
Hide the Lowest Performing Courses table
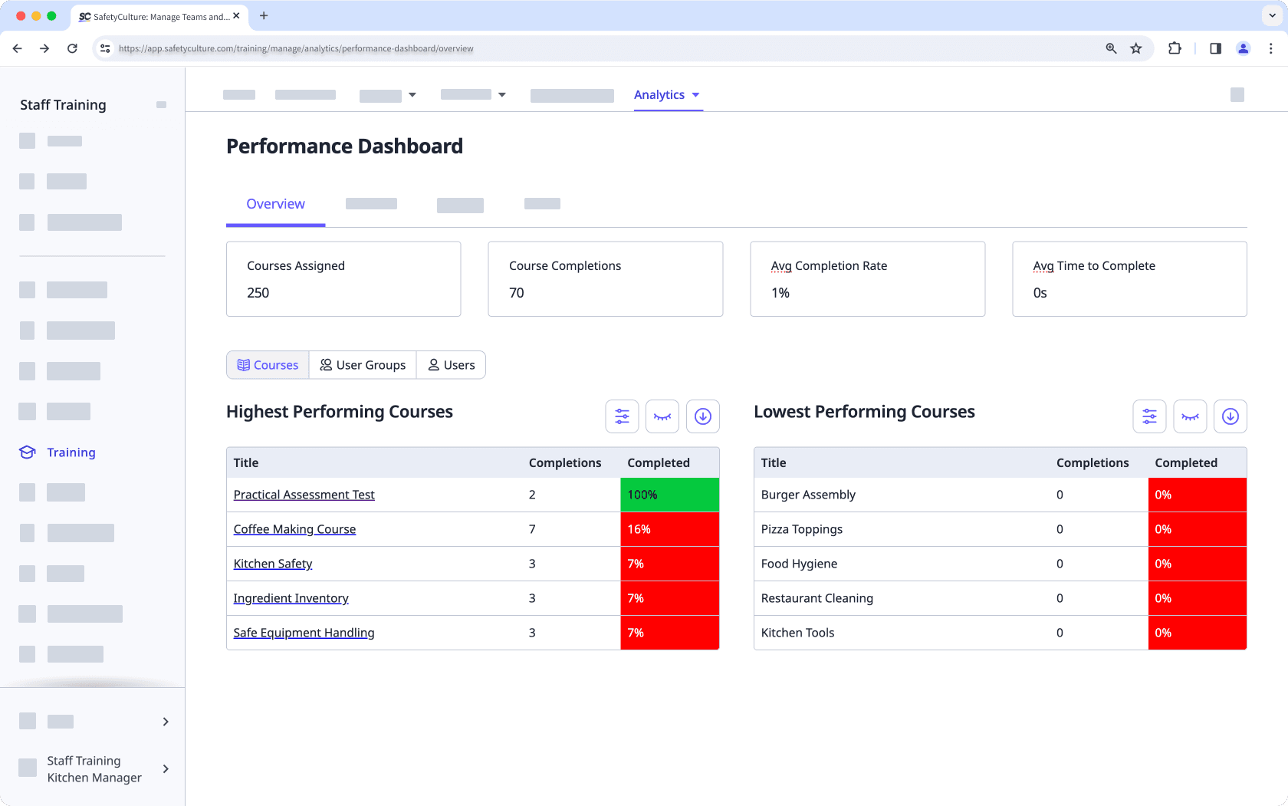1190,416
